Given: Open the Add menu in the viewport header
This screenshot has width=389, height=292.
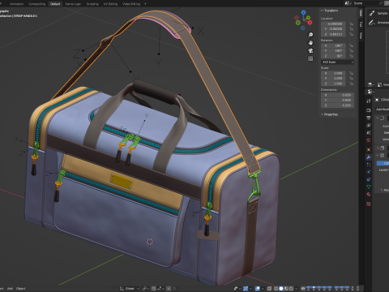Looking at the screenshot, I should [10, 289].
